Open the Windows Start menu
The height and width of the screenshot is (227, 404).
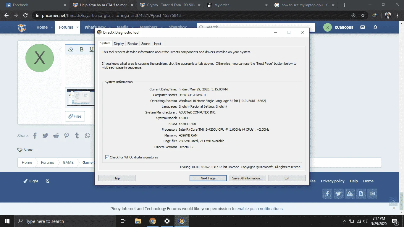(x=7, y=221)
